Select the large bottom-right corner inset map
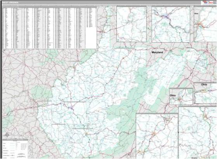Image resolution: width=217 pixels, height=159 pixels. point(198,133)
